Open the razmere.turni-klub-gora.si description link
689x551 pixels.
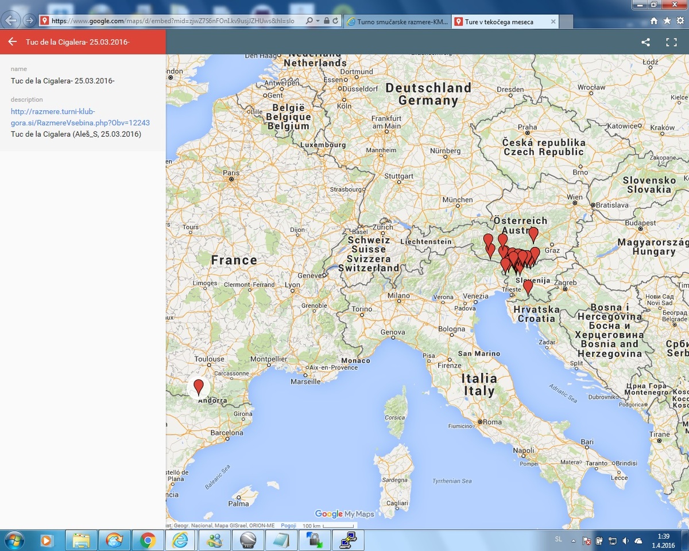[80, 117]
